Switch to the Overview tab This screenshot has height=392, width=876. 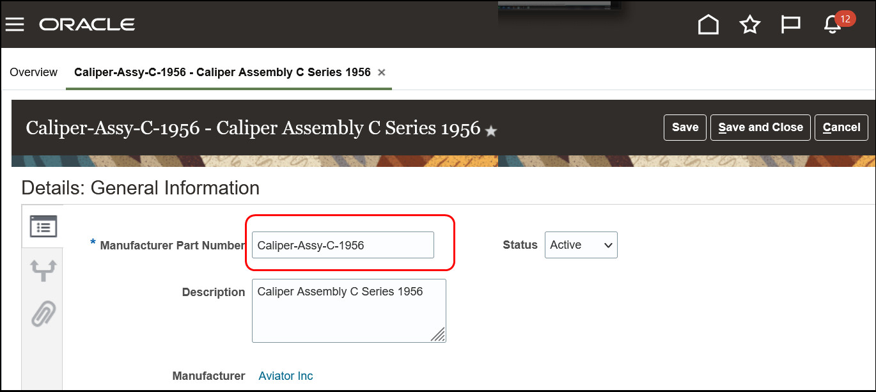point(34,72)
